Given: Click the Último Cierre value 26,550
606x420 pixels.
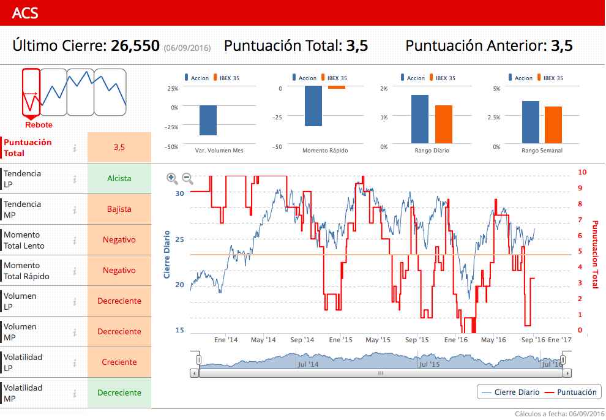Looking at the screenshot, I should [135, 45].
